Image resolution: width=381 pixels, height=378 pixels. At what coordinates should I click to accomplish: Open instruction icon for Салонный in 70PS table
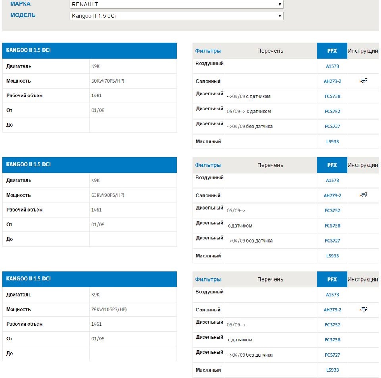363,81
